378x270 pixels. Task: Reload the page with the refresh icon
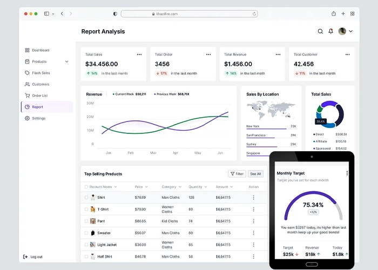[x=254, y=13]
